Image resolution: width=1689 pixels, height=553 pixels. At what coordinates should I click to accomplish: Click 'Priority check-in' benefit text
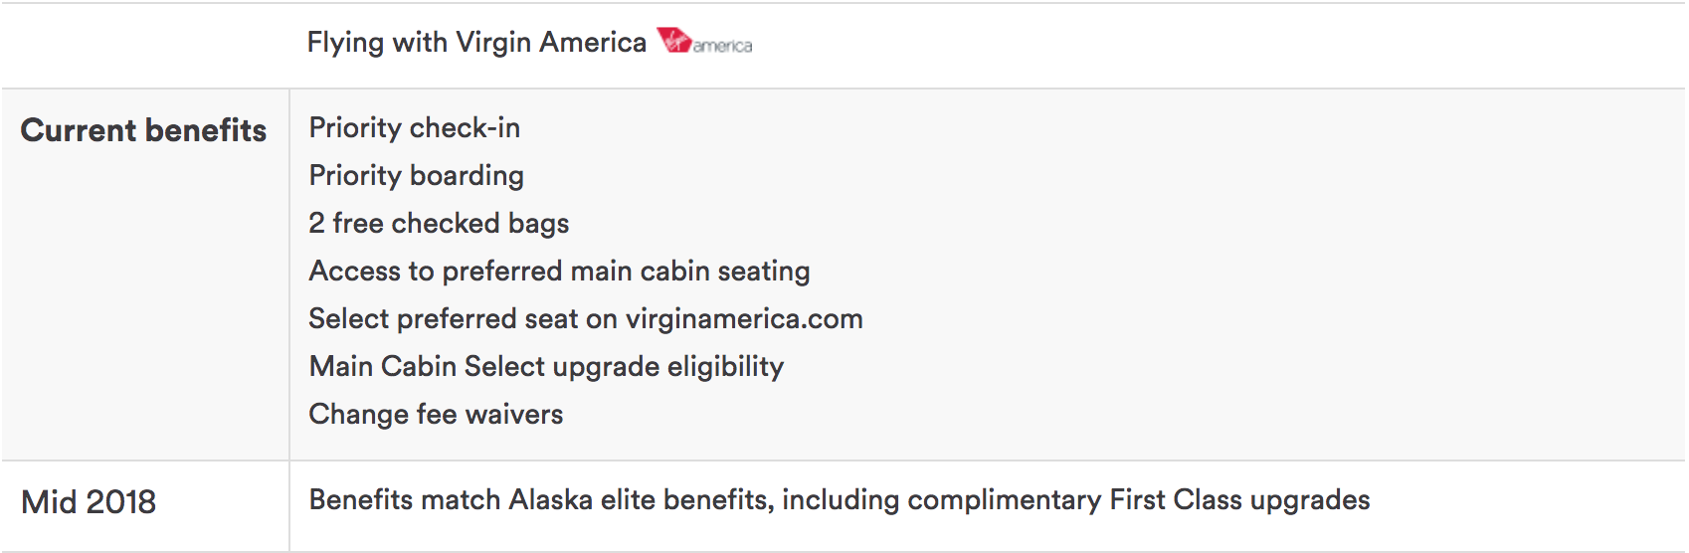pyautogui.click(x=415, y=128)
